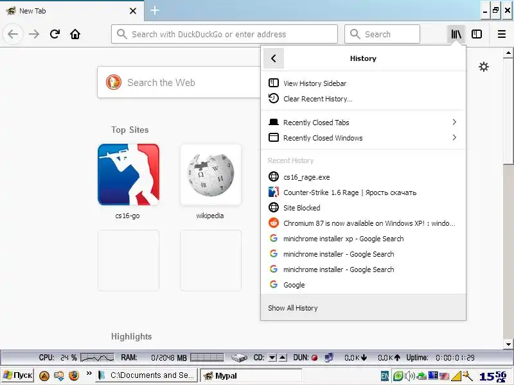
Task: Click the View History Sidebar icon
Action: [x=274, y=83]
